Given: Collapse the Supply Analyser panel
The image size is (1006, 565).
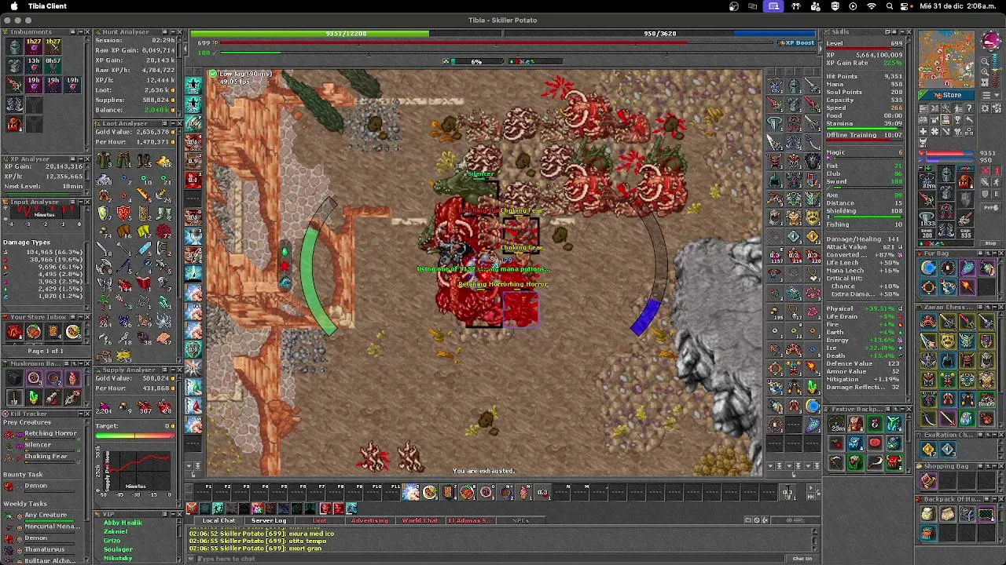Looking at the screenshot, I should [171, 370].
